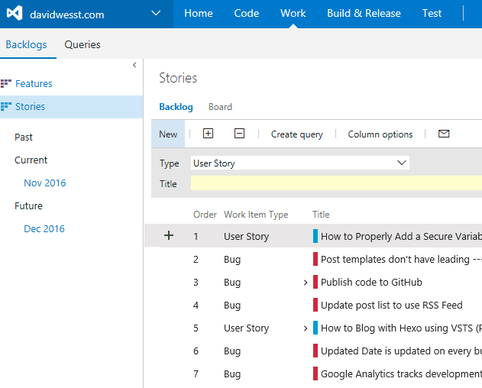Click the yellow Title input field
The height and width of the screenshot is (388, 482).
click(x=336, y=183)
